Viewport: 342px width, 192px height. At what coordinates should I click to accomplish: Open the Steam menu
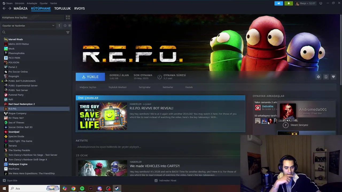(8, 3)
